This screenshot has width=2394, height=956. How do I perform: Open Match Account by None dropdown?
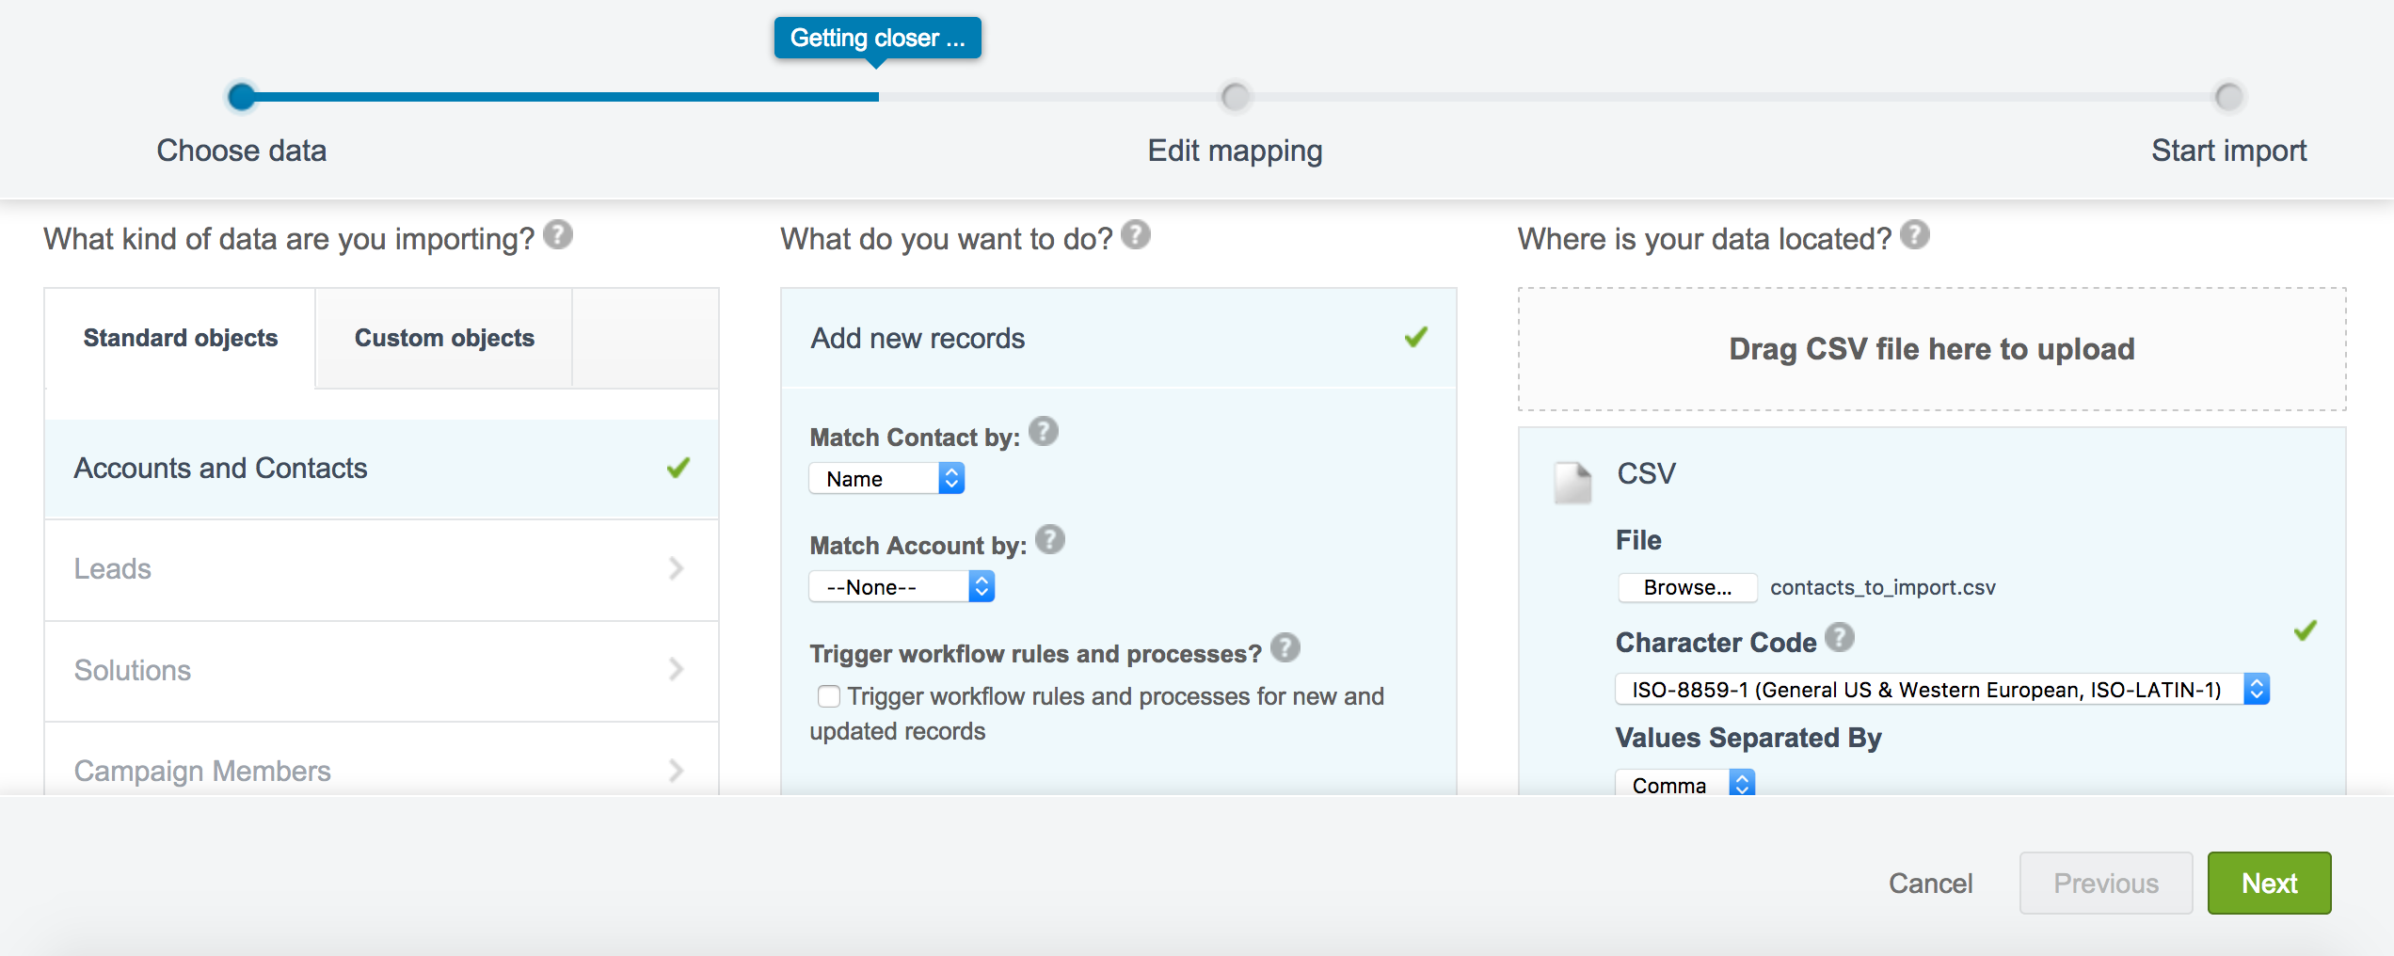click(x=902, y=587)
